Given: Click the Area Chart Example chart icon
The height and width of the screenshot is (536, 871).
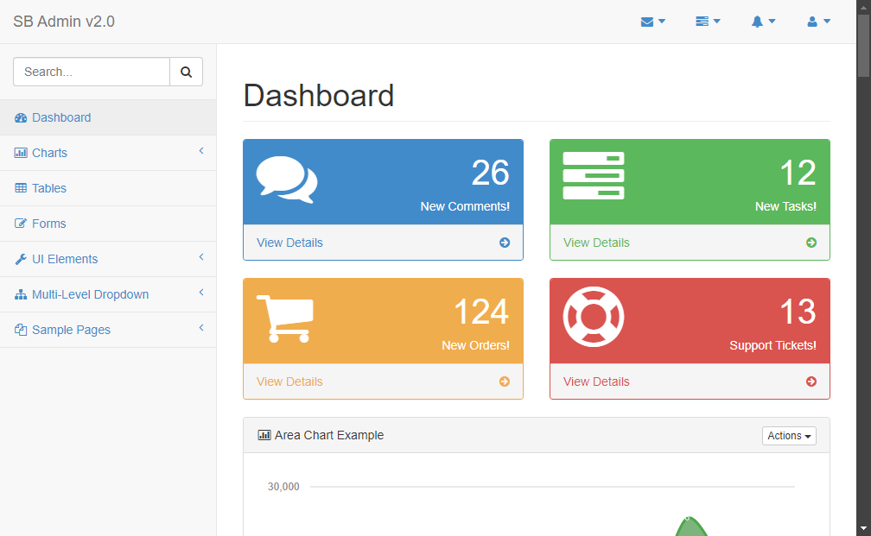Looking at the screenshot, I should click(x=264, y=435).
